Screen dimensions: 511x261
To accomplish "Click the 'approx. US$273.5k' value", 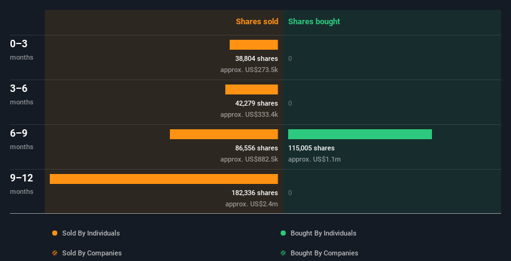I will point(249,70).
